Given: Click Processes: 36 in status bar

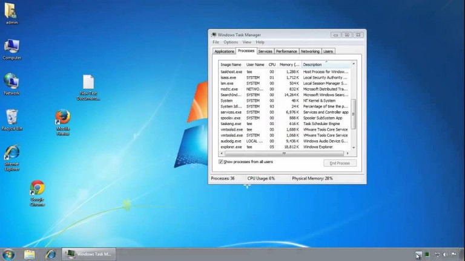Looking at the screenshot, I should click(222, 178).
